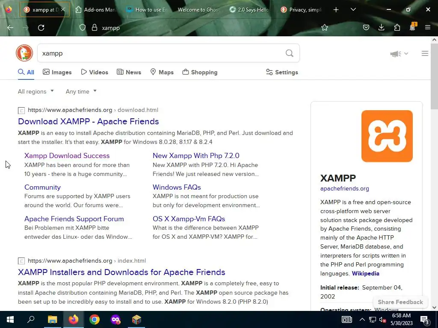The height and width of the screenshot is (328, 438).
Task: Expand the All regions filter
Action: tap(36, 91)
